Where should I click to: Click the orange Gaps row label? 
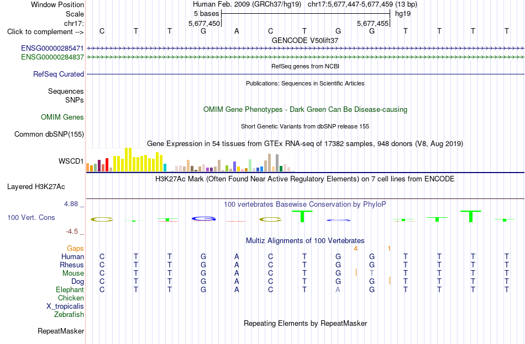pyautogui.click(x=75, y=248)
